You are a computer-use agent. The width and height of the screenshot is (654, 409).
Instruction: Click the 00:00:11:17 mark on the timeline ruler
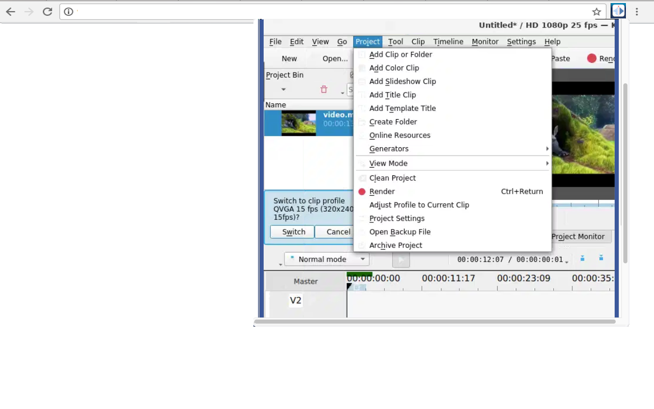click(x=448, y=279)
